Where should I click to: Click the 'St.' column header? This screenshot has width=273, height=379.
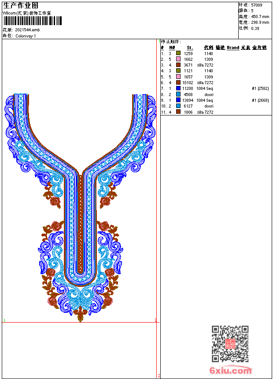190,48
